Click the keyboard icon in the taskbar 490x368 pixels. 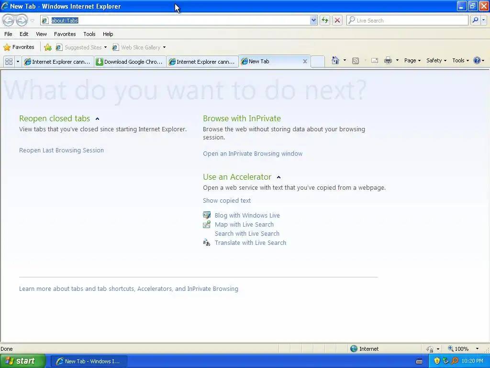(419, 361)
